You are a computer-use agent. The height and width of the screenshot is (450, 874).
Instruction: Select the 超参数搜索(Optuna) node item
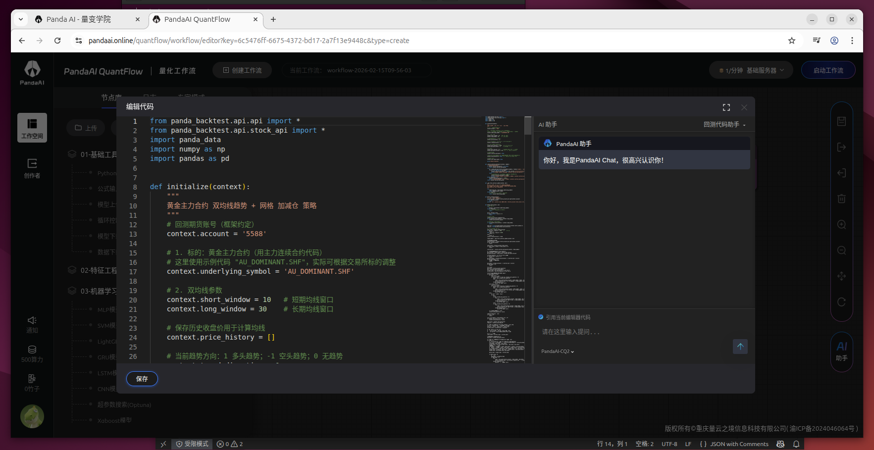(124, 404)
